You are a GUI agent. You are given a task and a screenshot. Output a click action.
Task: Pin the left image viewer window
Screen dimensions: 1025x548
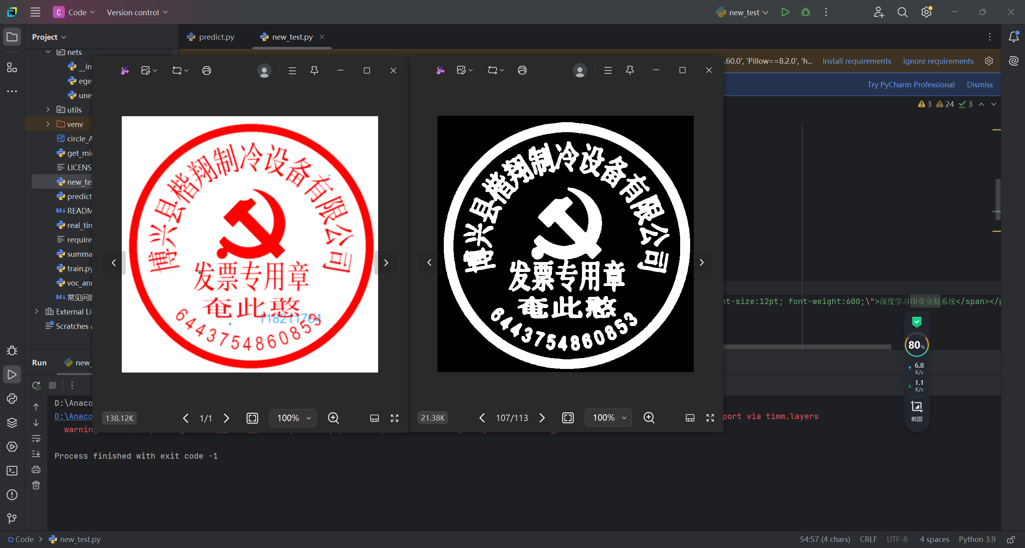314,71
